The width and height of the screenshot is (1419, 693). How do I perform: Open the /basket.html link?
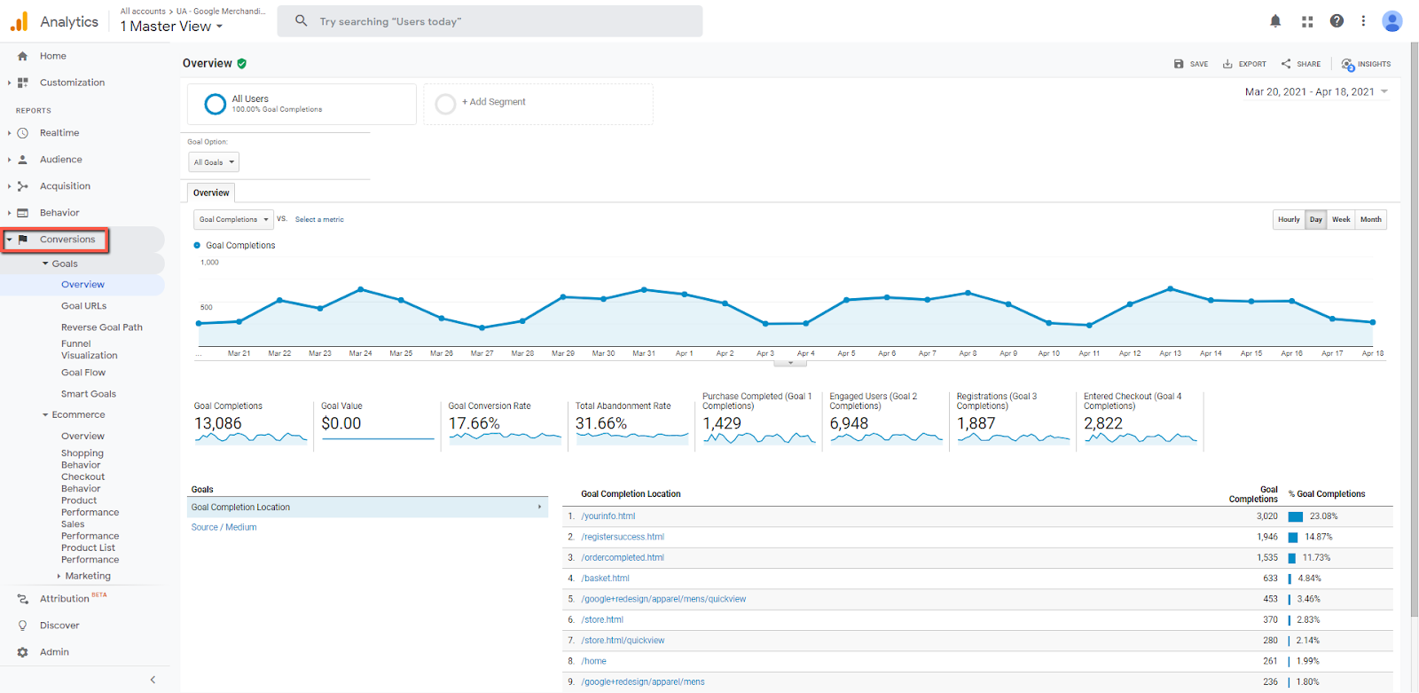[x=606, y=579]
